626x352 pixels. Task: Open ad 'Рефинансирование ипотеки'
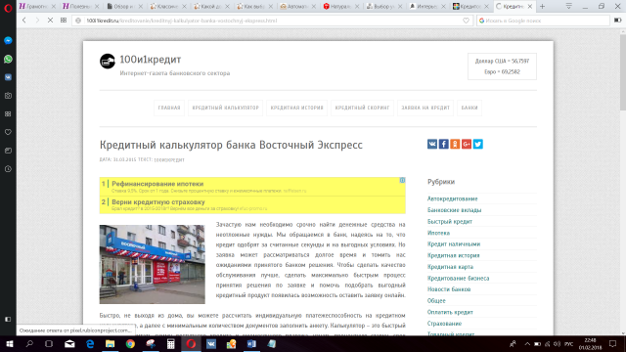(x=157, y=184)
